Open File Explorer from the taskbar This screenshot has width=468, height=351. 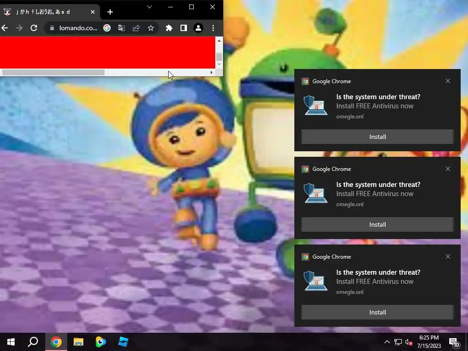(x=79, y=342)
